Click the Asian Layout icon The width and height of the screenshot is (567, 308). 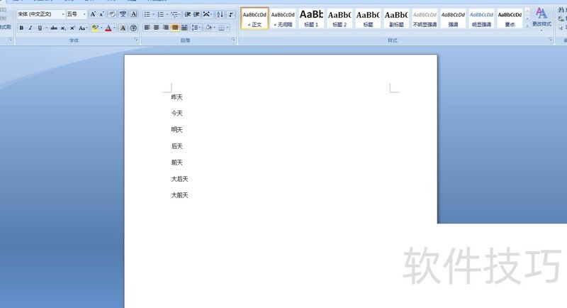pos(206,14)
